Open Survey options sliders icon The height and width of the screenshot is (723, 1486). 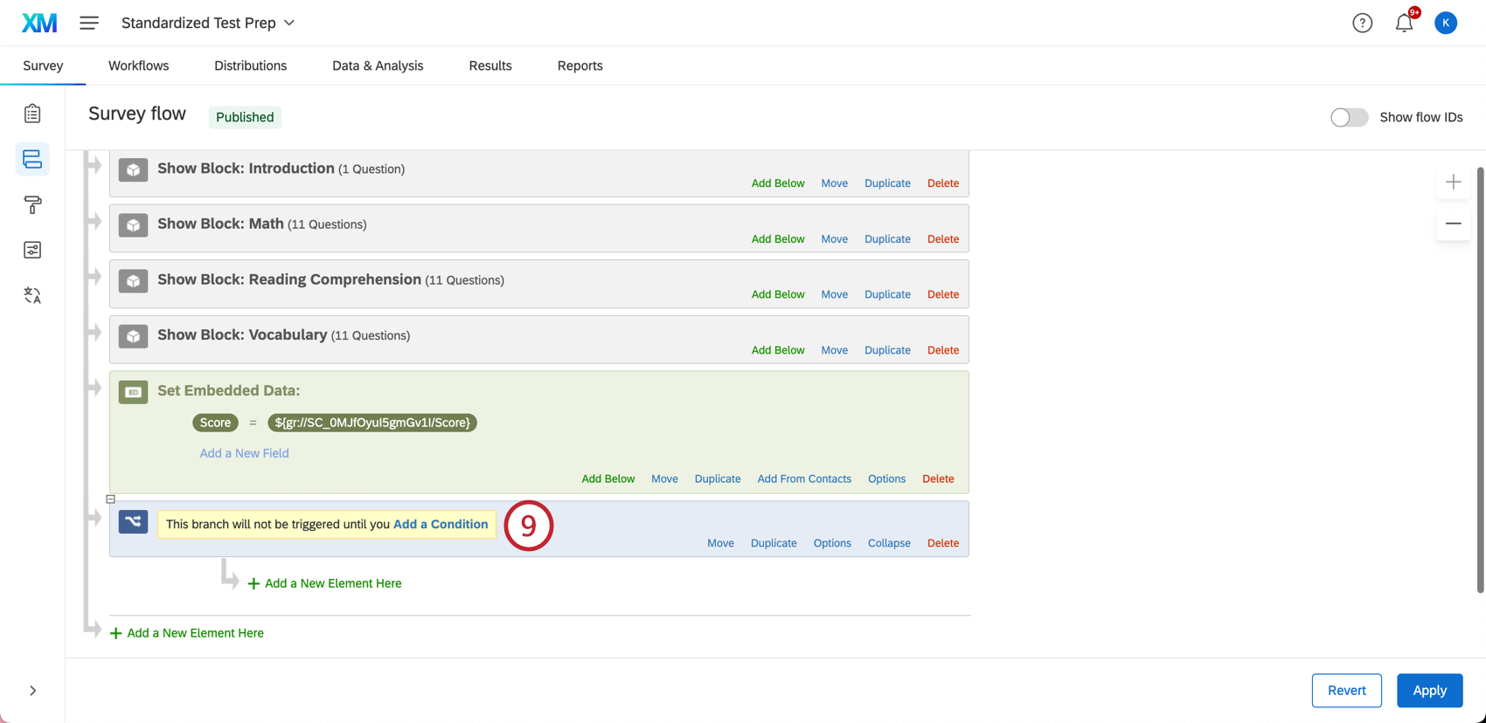[x=32, y=250]
